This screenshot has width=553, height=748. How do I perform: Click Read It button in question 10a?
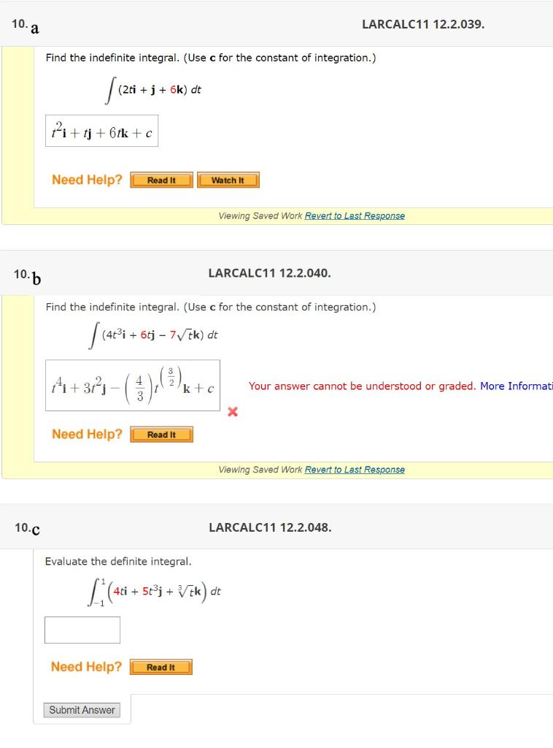[161, 180]
